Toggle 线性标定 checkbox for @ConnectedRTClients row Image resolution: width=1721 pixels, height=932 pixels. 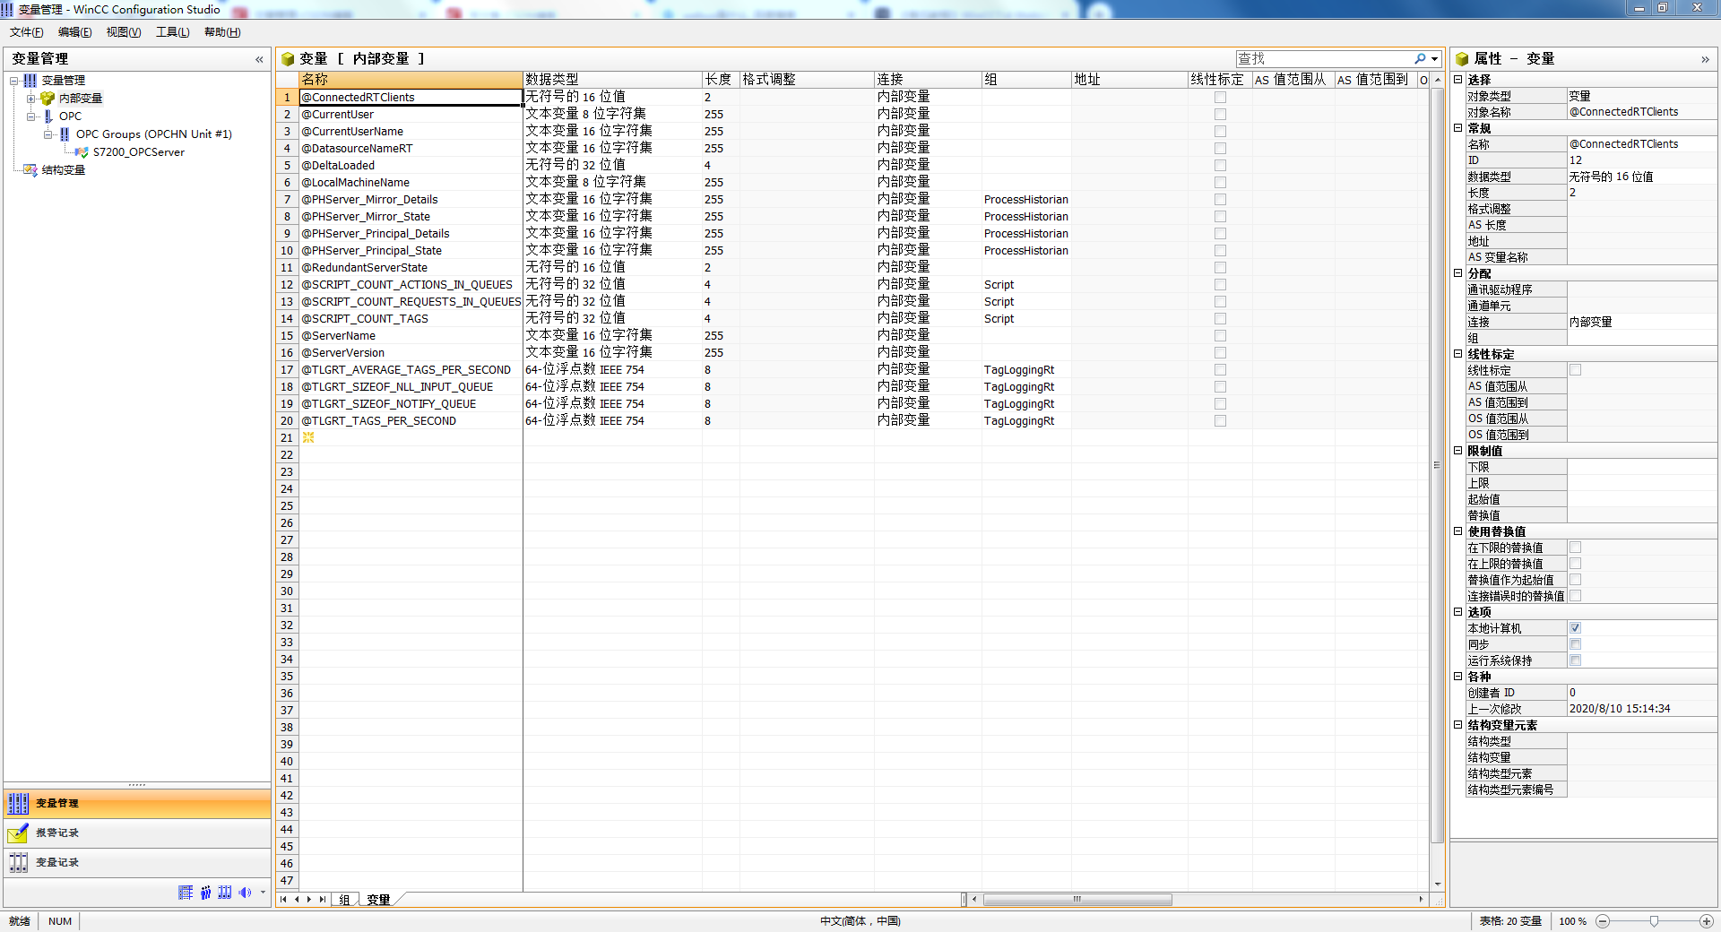[x=1220, y=97]
